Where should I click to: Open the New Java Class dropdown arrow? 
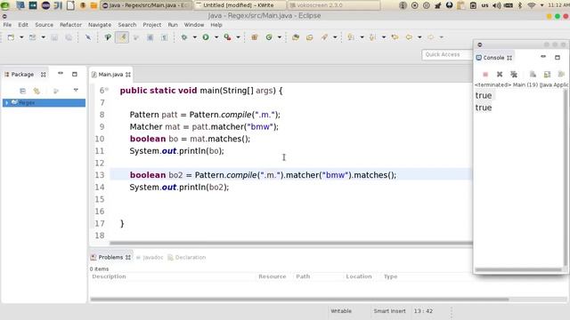[279, 37]
